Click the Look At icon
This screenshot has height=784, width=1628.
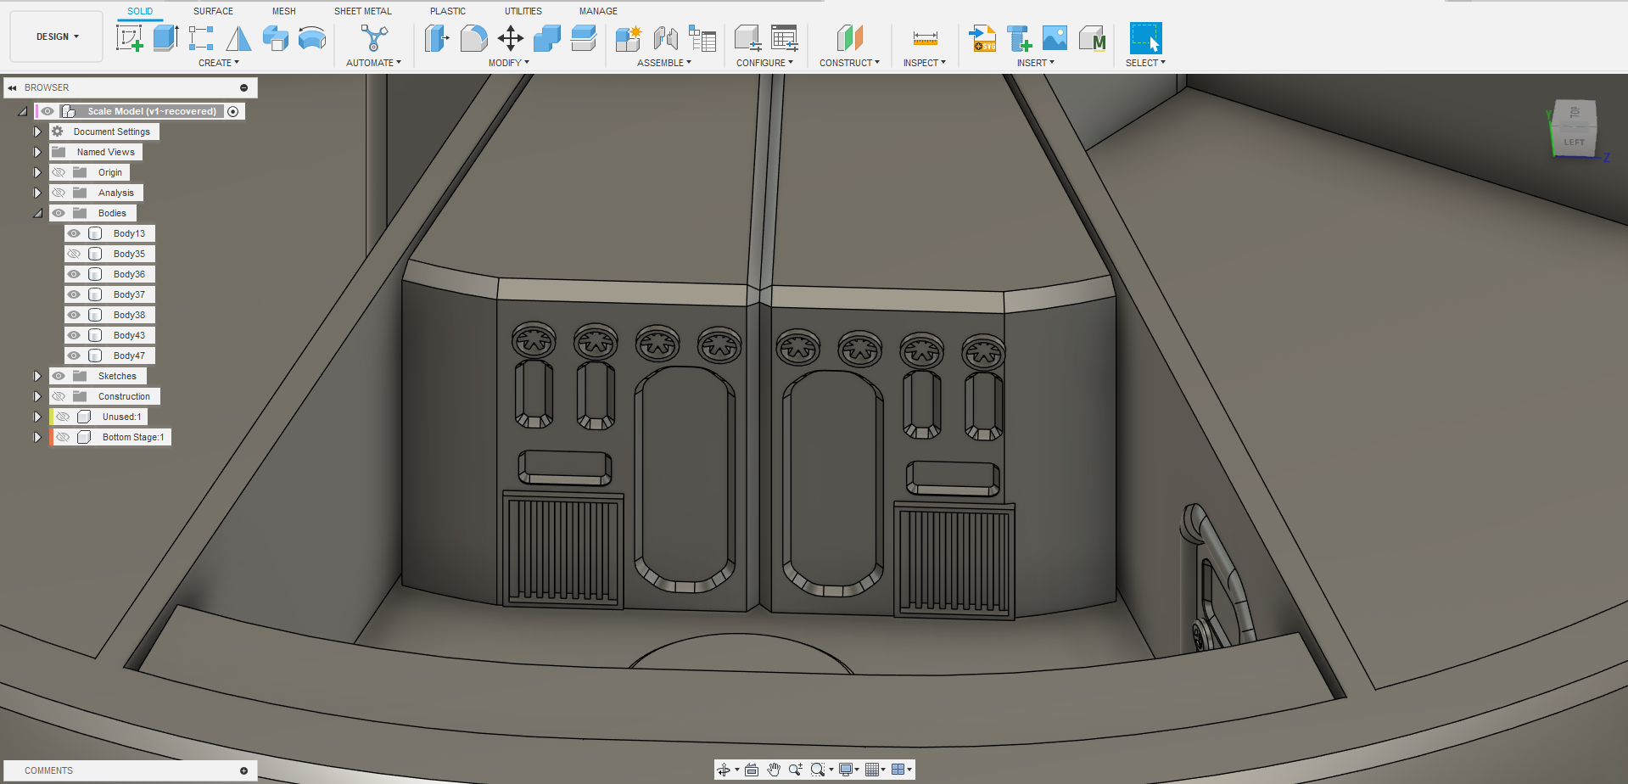point(751,770)
